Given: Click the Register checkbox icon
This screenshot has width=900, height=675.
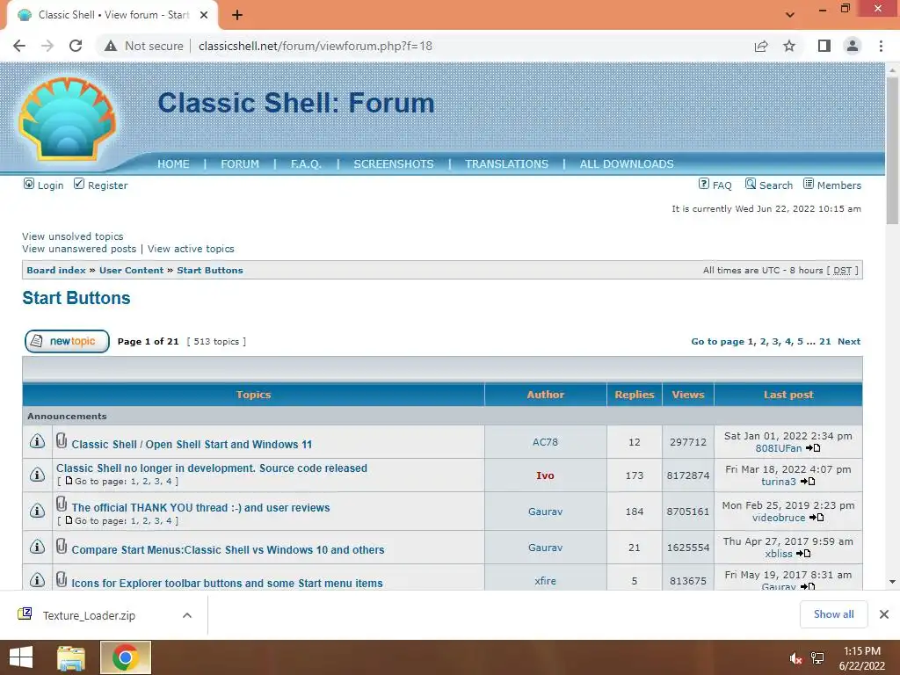Looking at the screenshot, I should [x=79, y=184].
